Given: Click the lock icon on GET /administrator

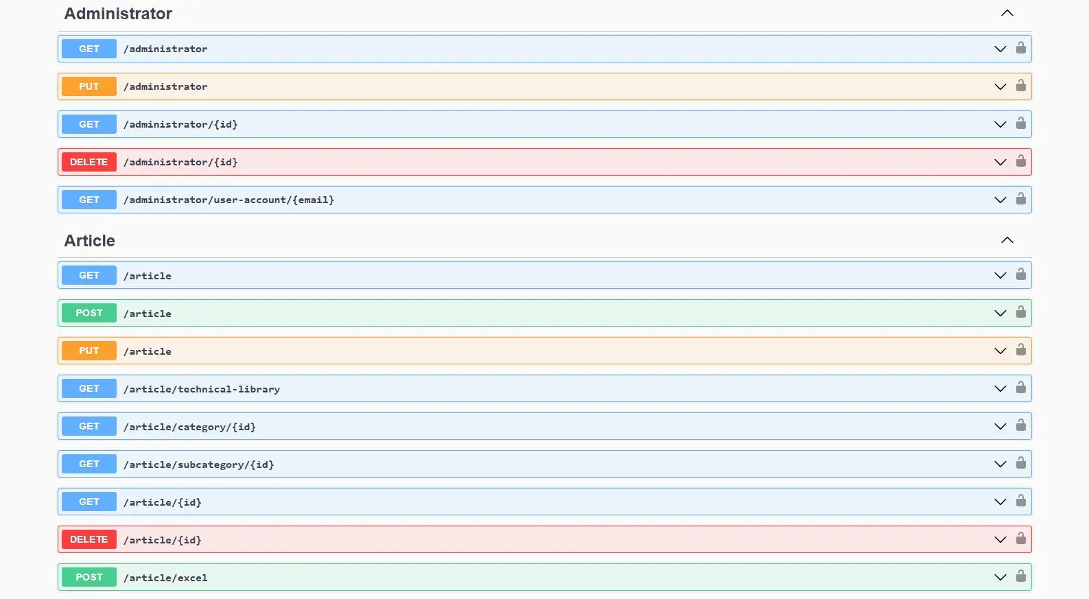Looking at the screenshot, I should (x=1020, y=48).
